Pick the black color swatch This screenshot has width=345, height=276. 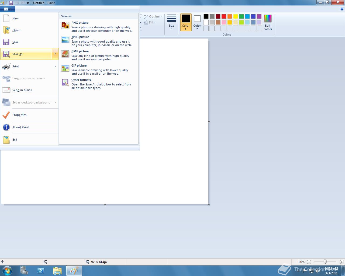[x=206, y=16]
